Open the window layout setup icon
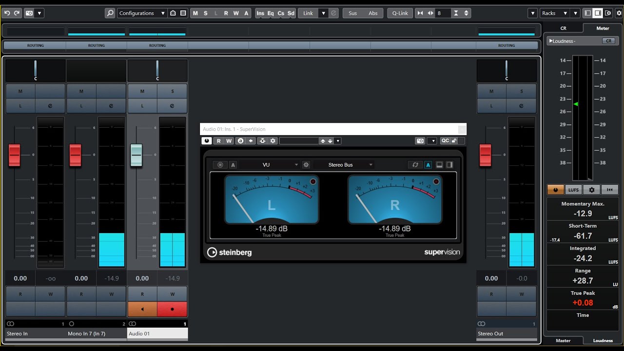The height and width of the screenshot is (351, 624). point(608,13)
